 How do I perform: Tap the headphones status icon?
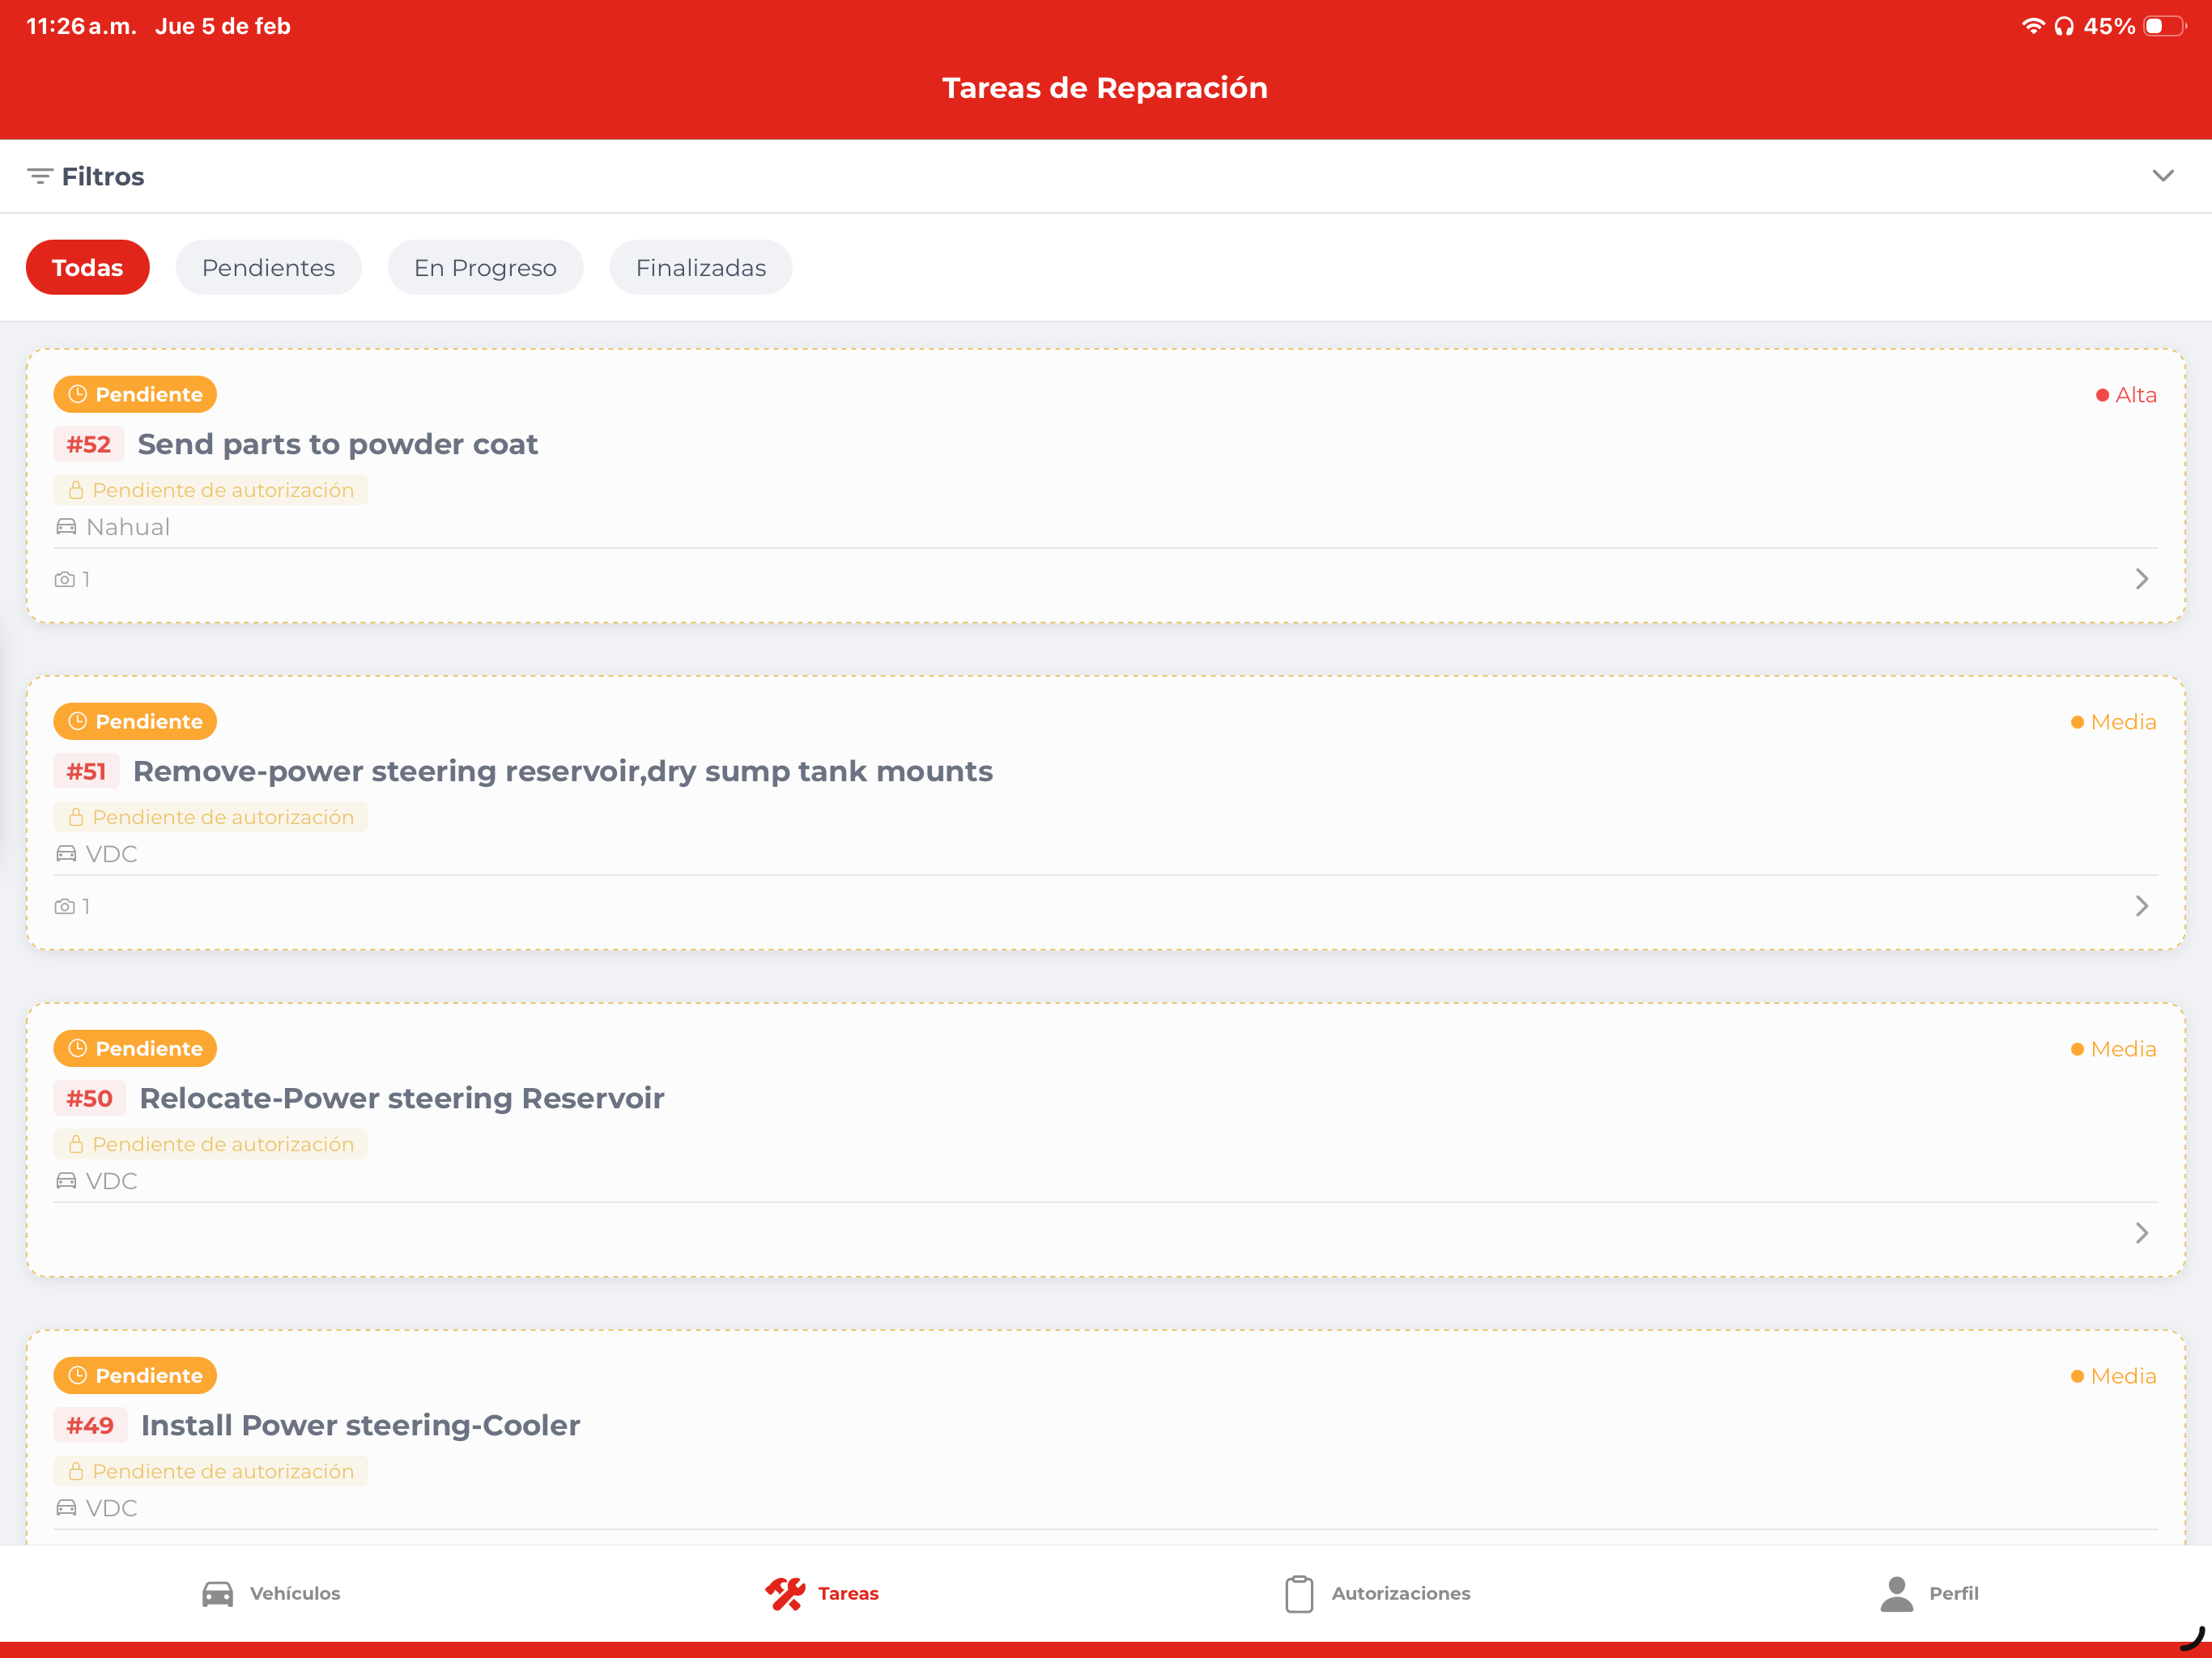2064,26
